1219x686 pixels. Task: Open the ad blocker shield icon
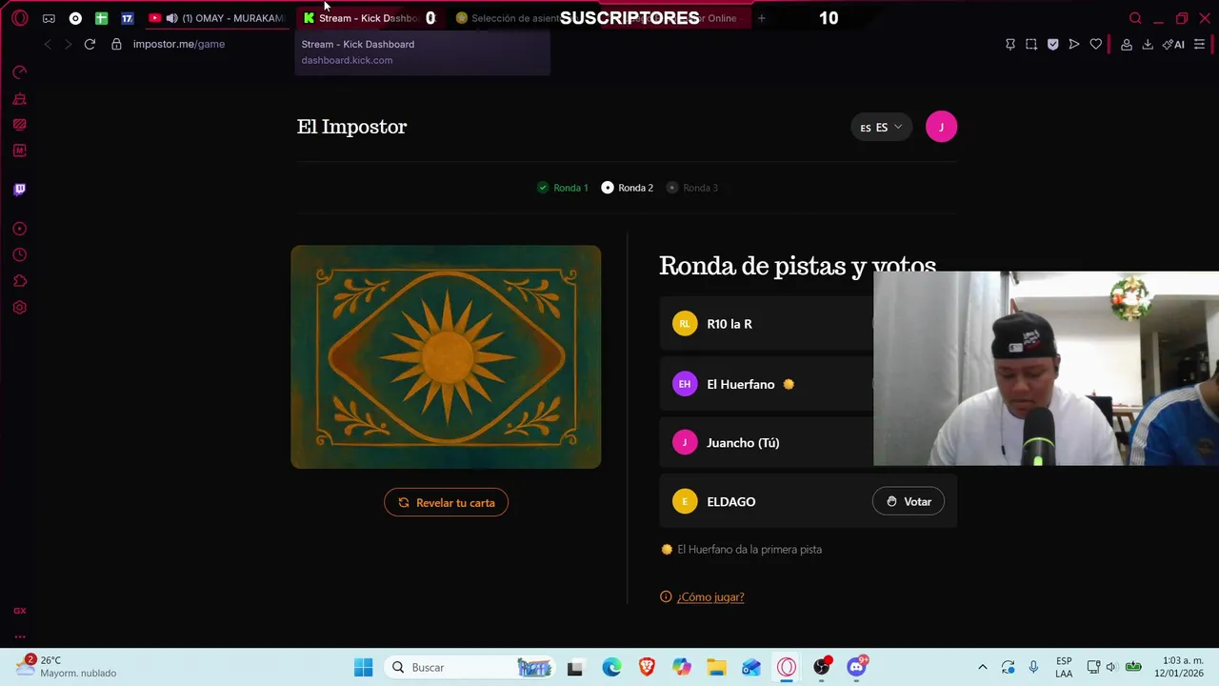pos(1052,44)
